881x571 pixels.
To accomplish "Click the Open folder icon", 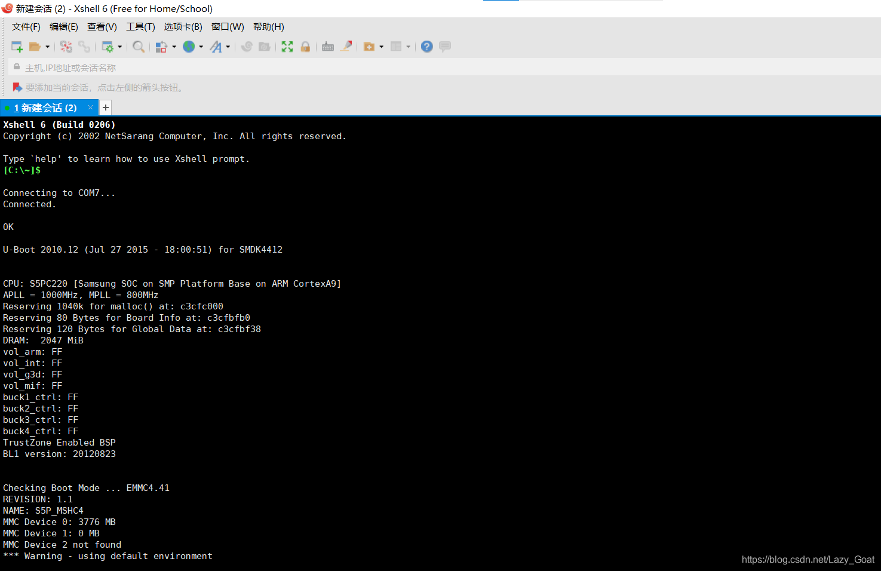I will (x=35, y=47).
